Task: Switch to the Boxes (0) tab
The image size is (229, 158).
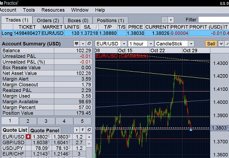Action: (78, 21)
